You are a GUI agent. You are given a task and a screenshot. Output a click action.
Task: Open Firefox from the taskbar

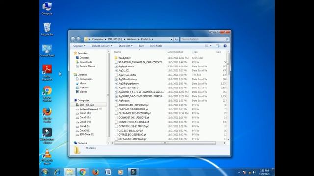click(95, 172)
